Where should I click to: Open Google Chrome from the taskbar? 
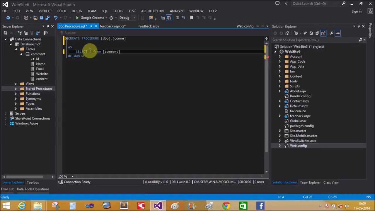[226, 205]
